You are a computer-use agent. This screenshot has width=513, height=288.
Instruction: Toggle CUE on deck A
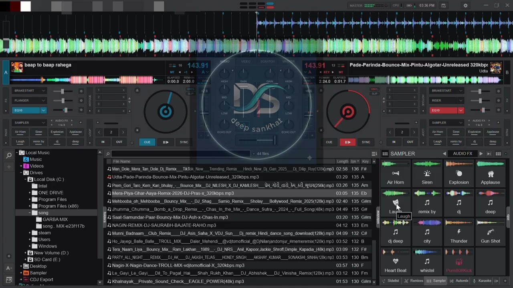[x=147, y=142]
